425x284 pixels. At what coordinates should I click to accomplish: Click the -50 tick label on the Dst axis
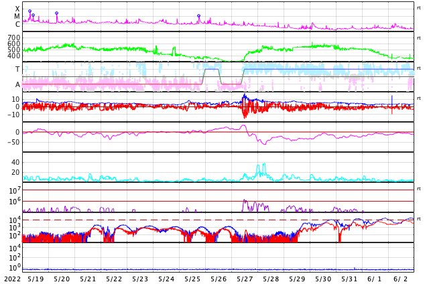tap(13, 141)
